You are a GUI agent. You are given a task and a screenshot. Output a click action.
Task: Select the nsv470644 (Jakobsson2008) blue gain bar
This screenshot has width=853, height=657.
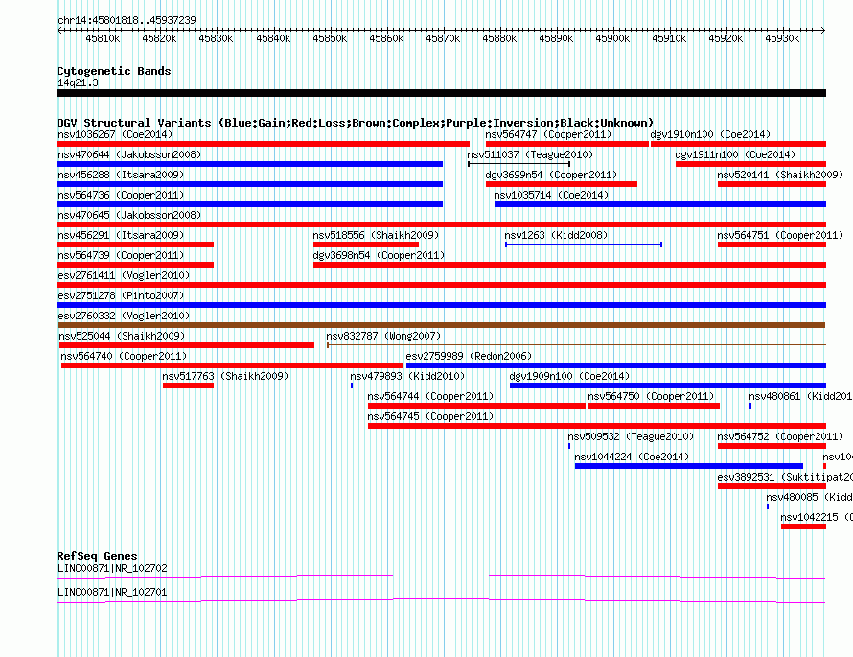pos(250,164)
